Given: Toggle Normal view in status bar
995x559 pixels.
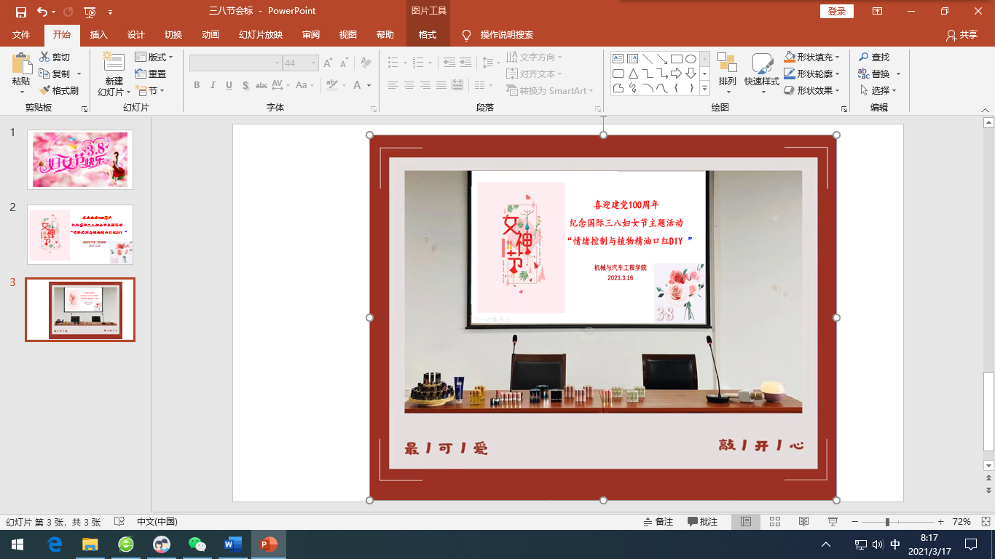Looking at the screenshot, I should [746, 522].
